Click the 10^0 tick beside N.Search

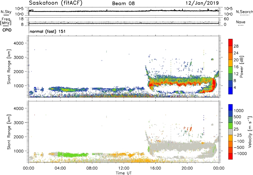(228, 14)
